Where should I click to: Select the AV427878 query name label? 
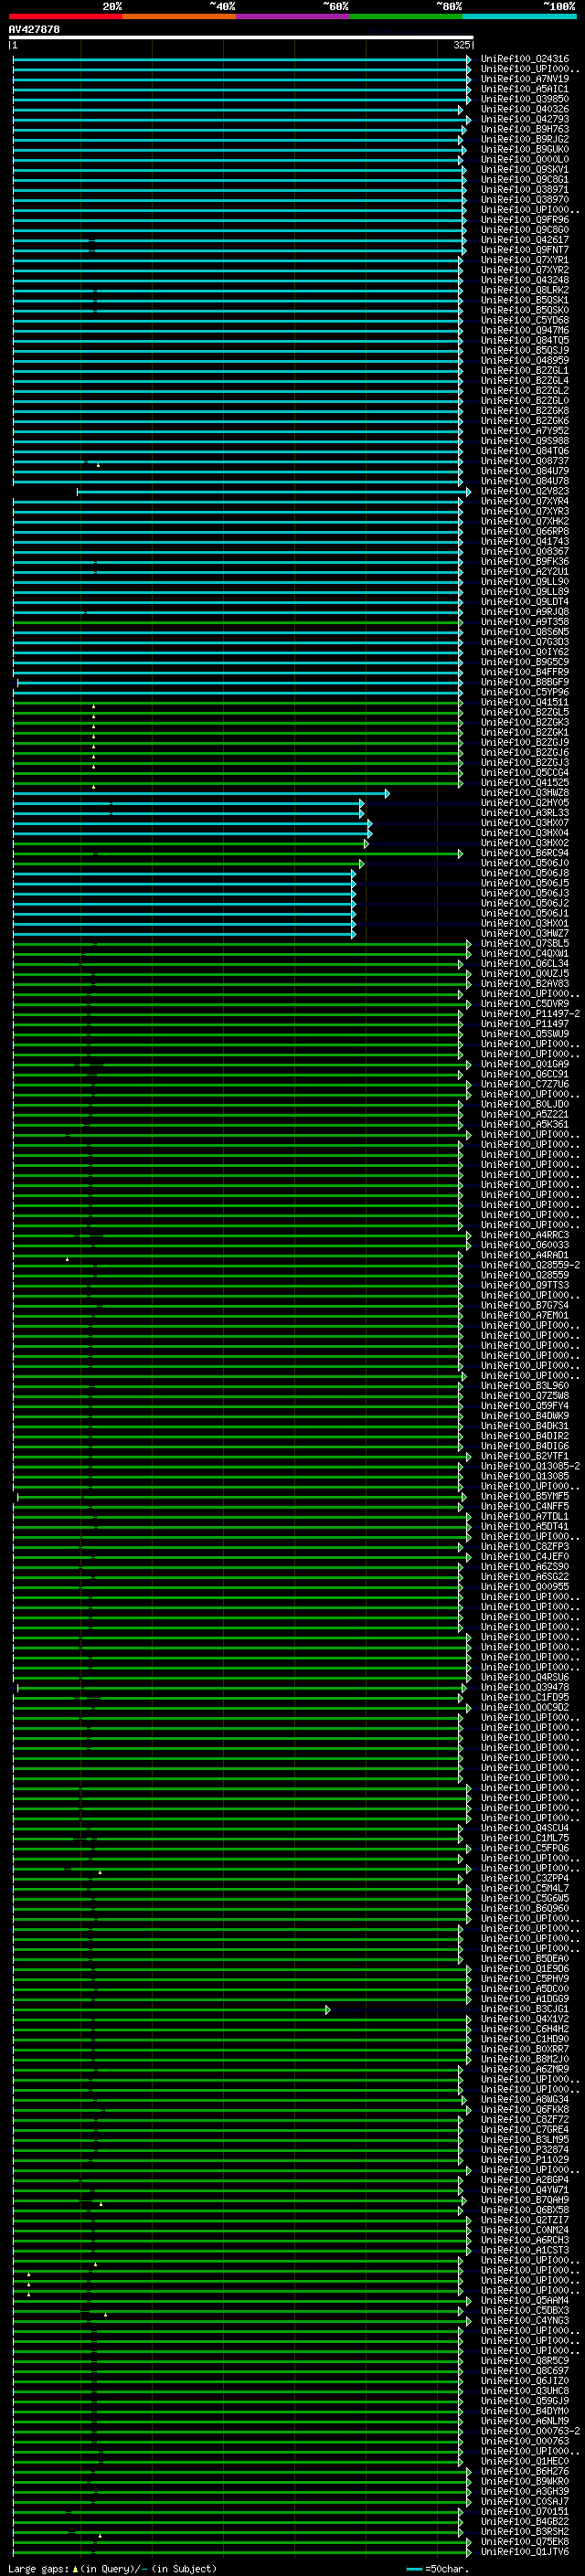click(34, 29)
